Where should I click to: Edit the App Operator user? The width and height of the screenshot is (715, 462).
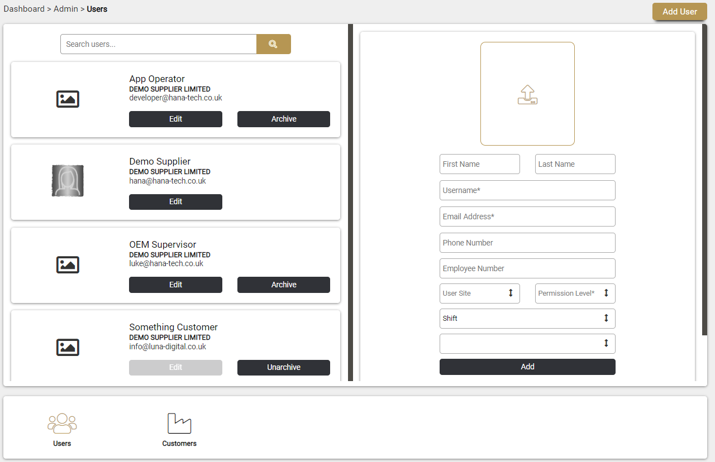(175, 119)
